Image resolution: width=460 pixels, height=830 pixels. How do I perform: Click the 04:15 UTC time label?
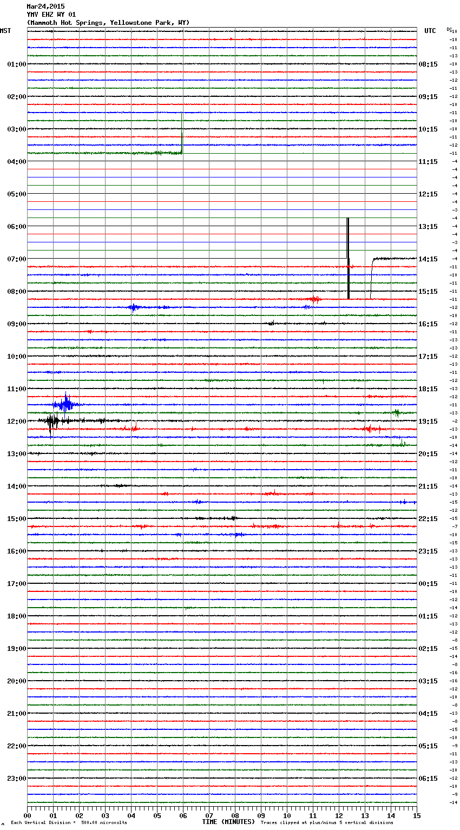tap(428, 714)
